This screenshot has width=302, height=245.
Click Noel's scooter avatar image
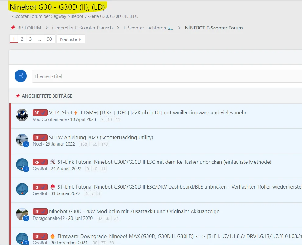coord(22,140)
